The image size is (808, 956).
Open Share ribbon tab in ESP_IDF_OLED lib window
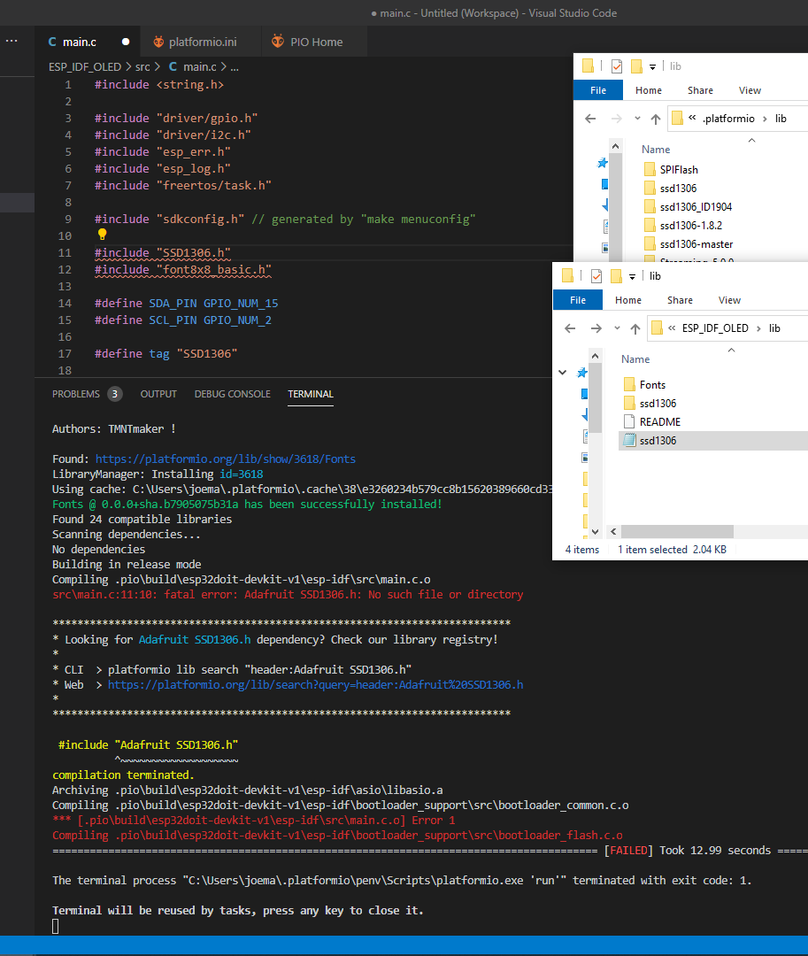(x=680, y=300)
